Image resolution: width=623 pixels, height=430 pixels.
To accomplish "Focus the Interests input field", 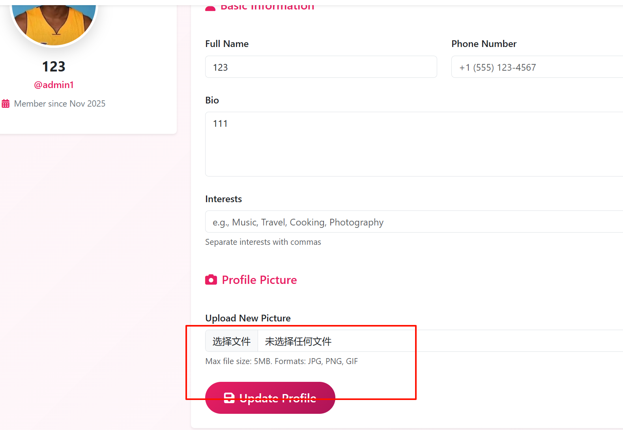I will (413, 222).
